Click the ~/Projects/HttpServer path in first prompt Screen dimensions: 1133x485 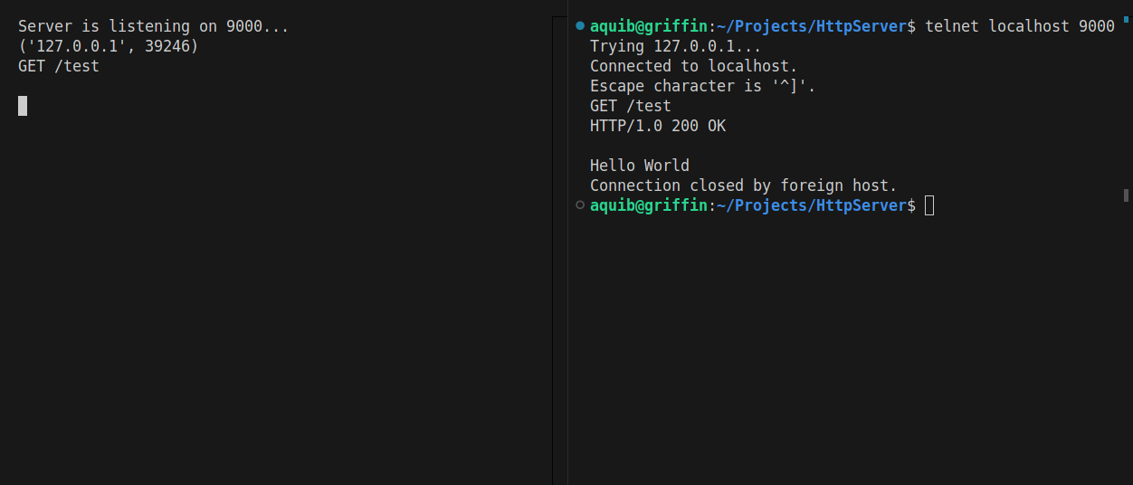816,27
